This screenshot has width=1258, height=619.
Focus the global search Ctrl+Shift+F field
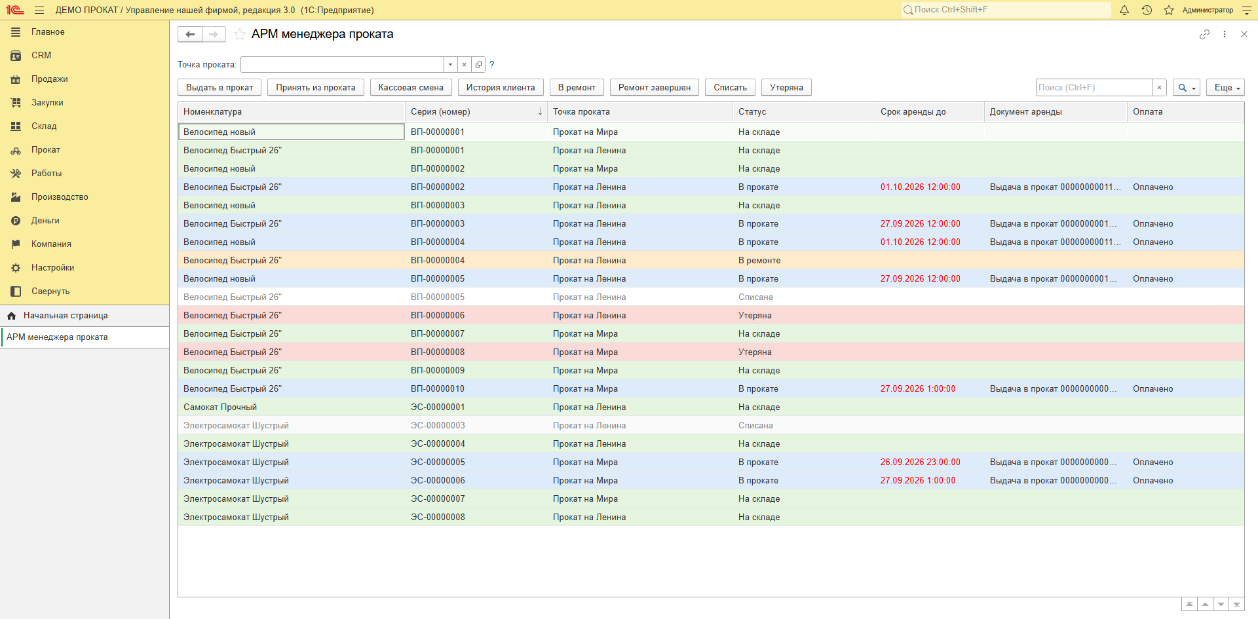click(x=1006, y=10)
